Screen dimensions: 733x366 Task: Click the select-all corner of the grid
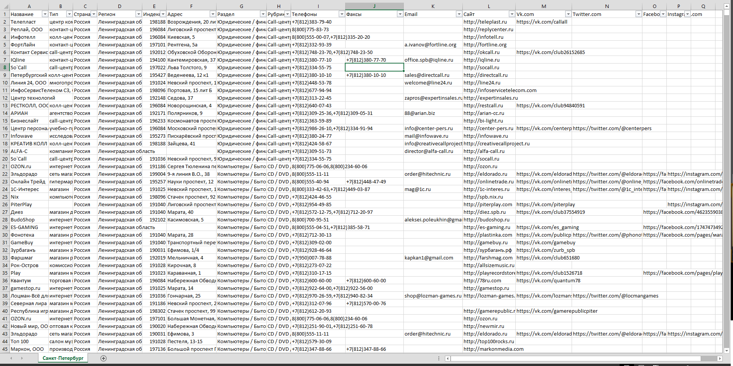pyautogui.click(x=5, y=6)
